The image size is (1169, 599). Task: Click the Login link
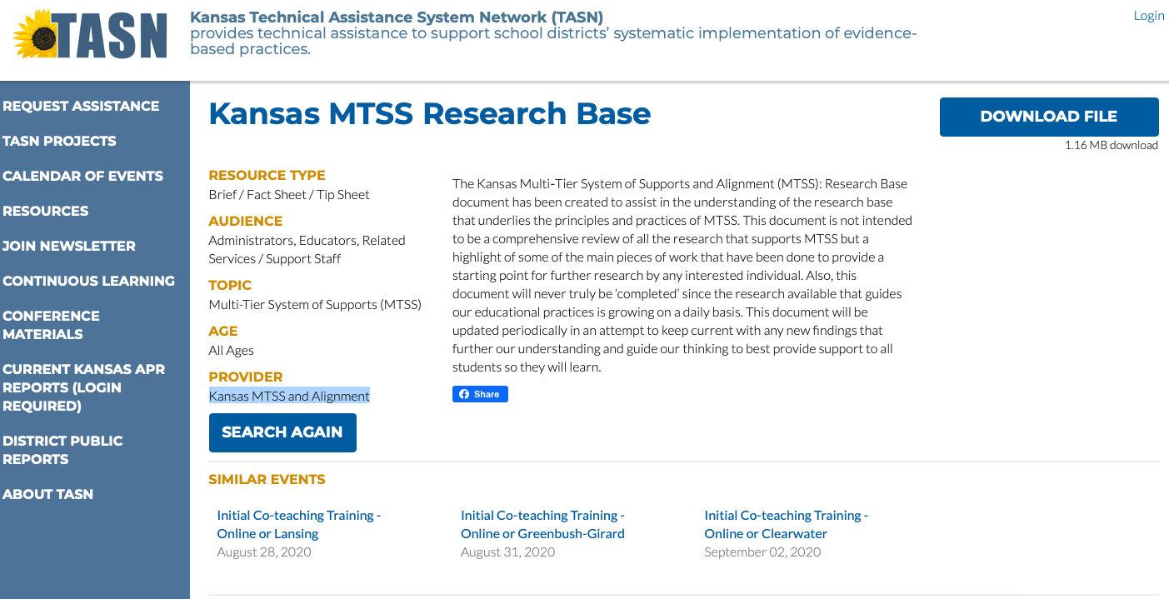click(x=1148, y=16)
